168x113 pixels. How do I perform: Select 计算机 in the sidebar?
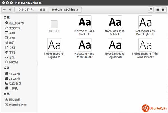point(13,88)
